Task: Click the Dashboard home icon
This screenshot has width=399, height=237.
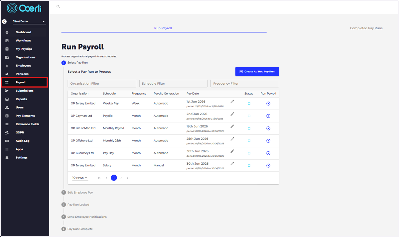Action: coord(7,32)
